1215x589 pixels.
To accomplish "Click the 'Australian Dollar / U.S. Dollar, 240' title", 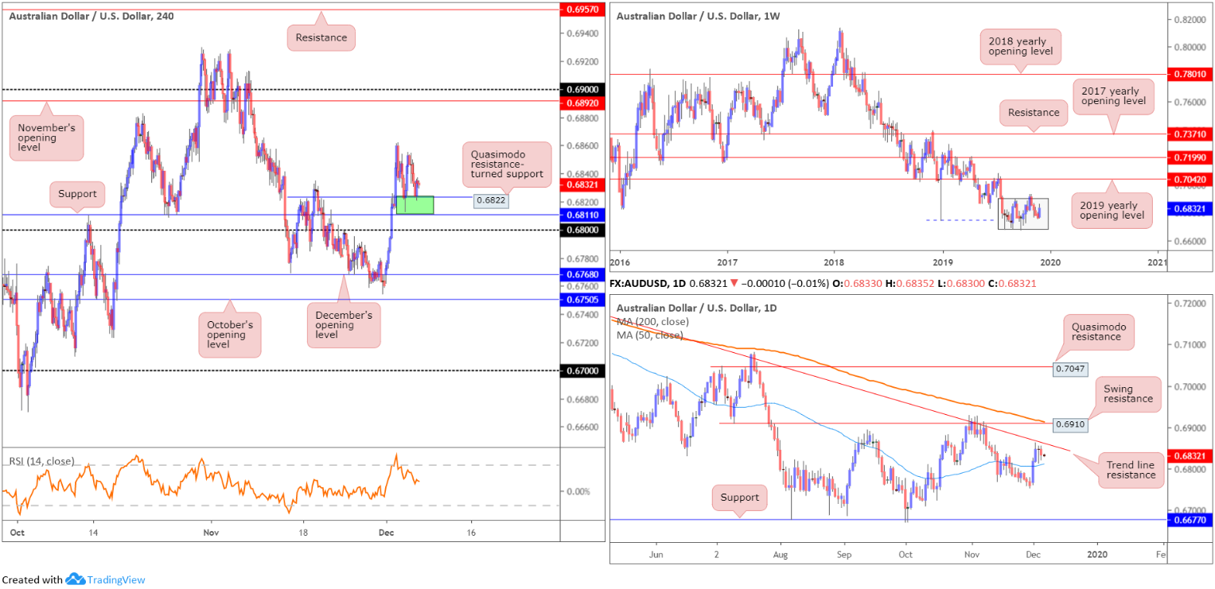I will [x=92, y=15].
